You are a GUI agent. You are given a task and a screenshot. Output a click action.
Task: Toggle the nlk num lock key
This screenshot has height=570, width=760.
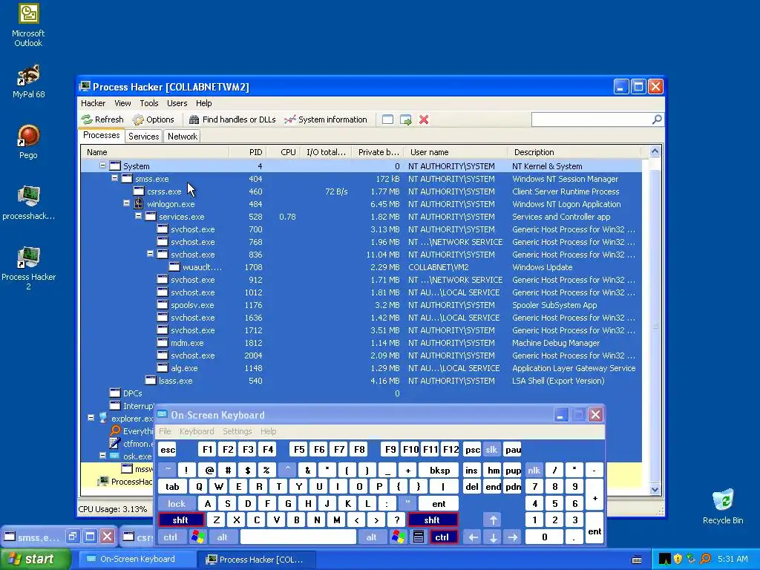point(534,470)
